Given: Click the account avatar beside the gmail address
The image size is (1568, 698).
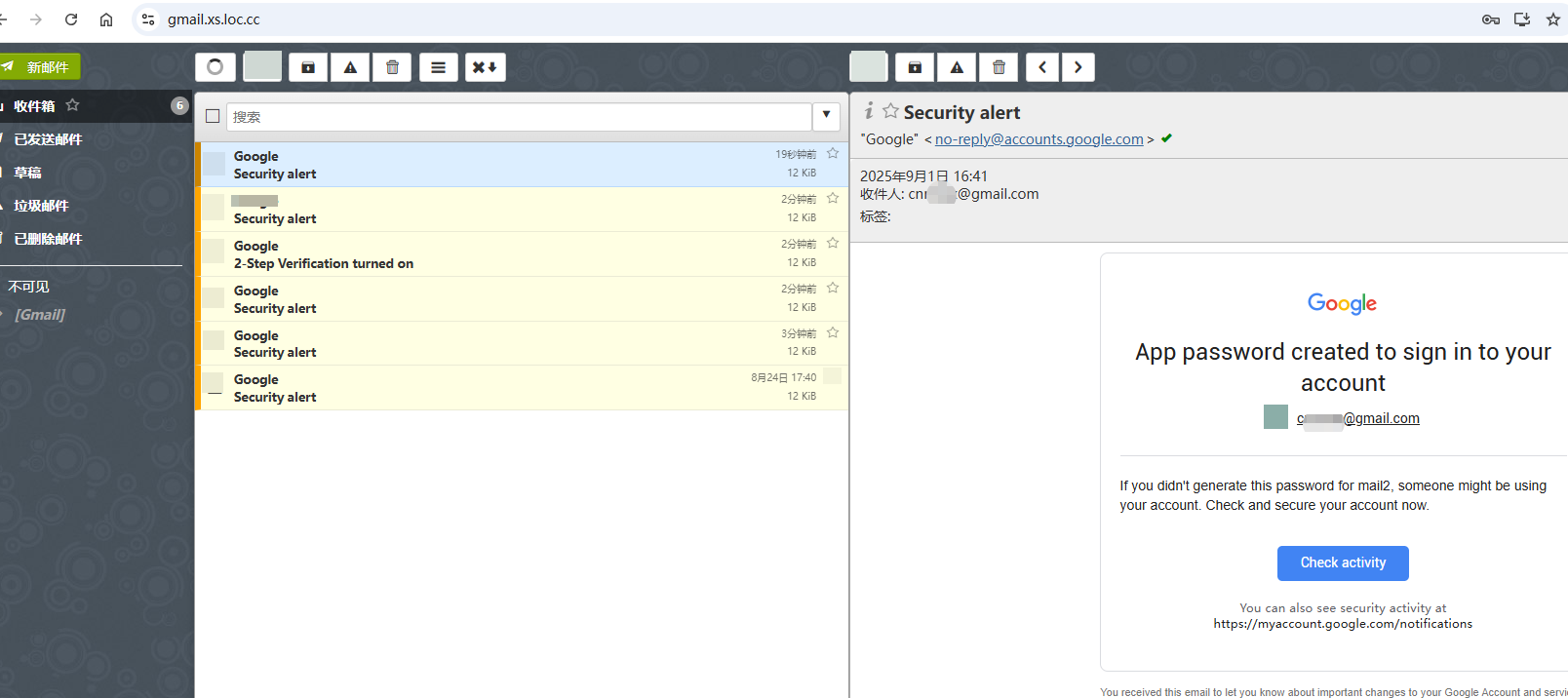Looking at the screenshot, I should coord(1275,417).
